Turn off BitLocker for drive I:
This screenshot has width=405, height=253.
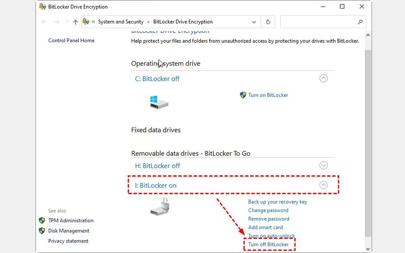[268, 244]
